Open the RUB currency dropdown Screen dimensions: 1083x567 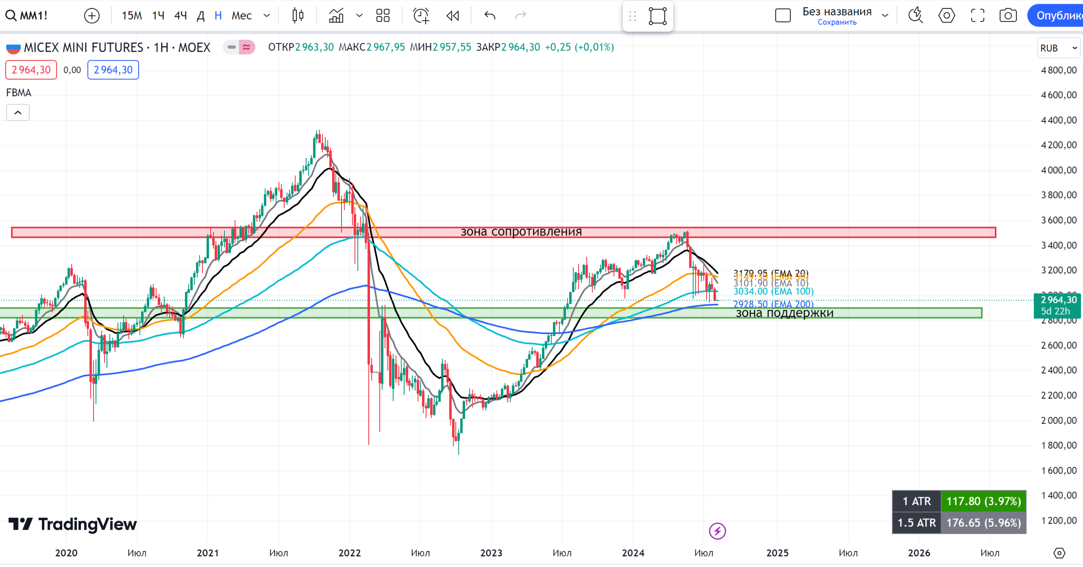pos(1058,48)
